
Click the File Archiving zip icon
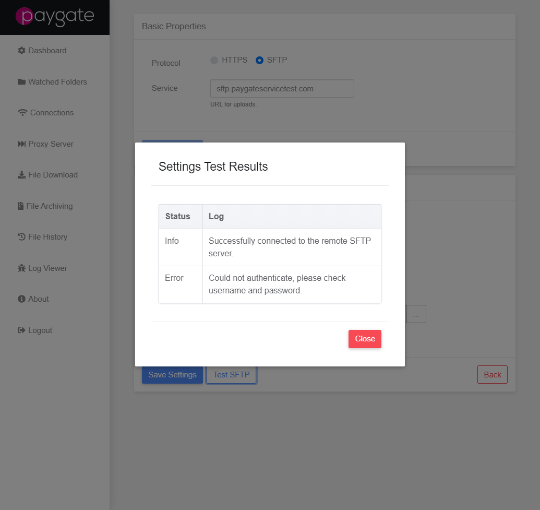(x=21, y=206)
